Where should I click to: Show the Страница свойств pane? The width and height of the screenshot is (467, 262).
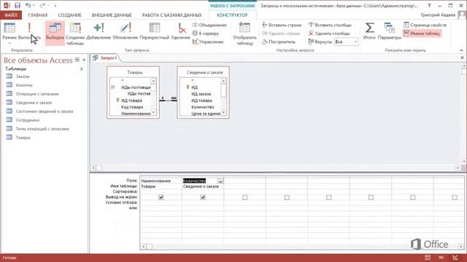coord(425,25)
